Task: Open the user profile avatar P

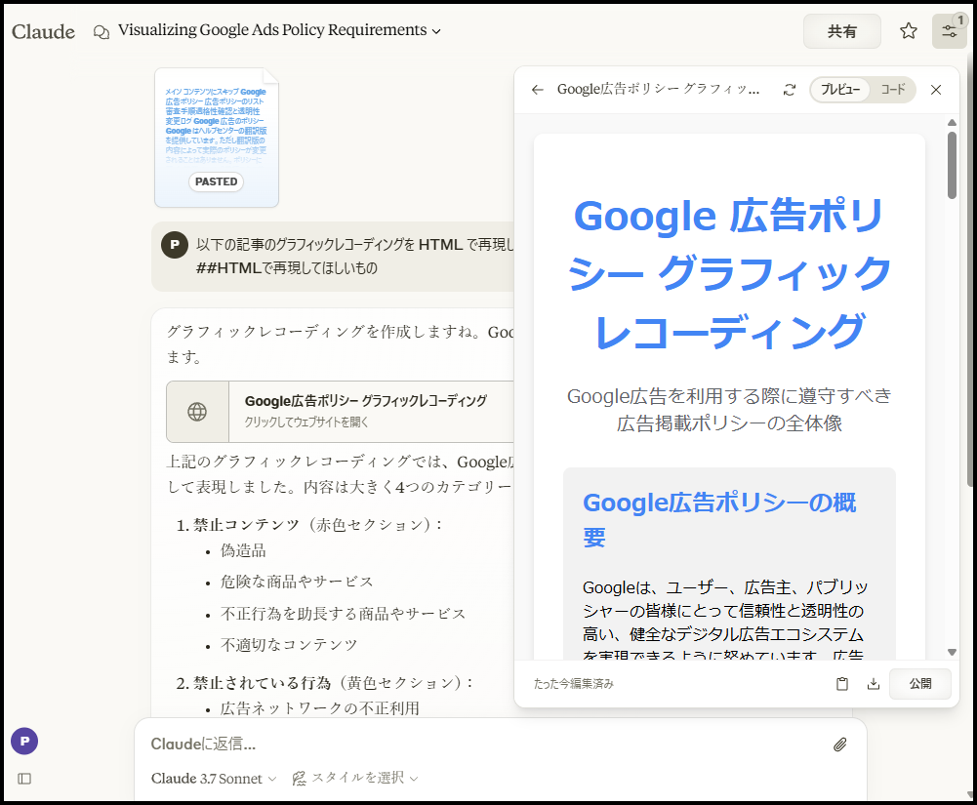Action: coord(24,741)
